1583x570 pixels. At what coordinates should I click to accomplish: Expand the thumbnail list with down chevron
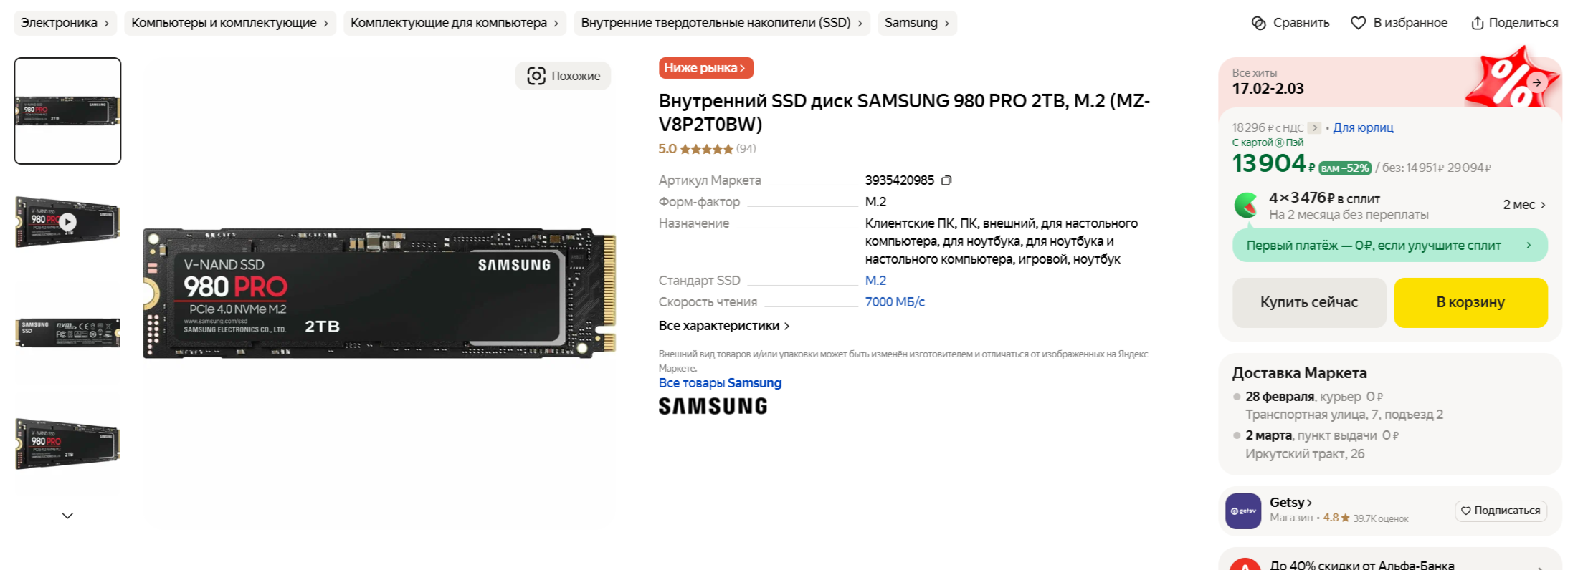point(67,516)
